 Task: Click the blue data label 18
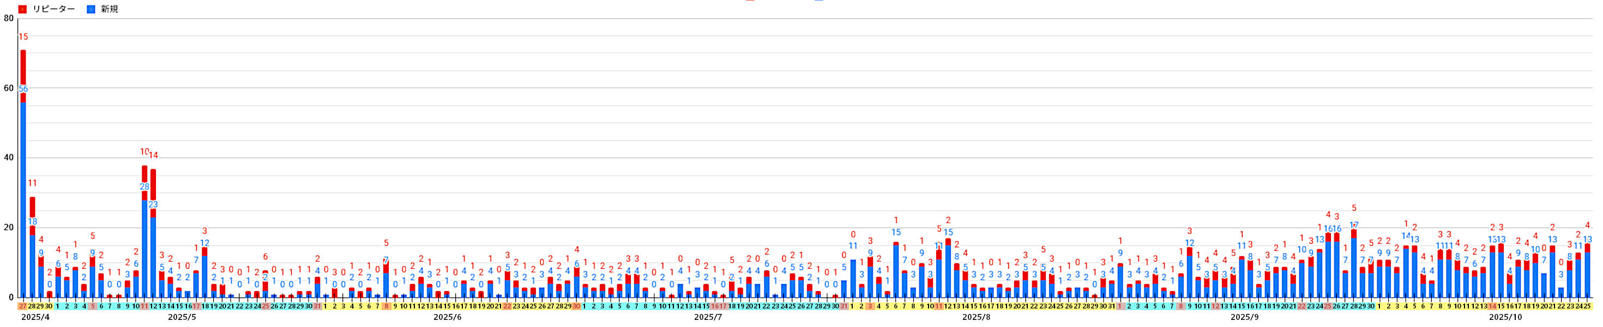coord(32,222)
